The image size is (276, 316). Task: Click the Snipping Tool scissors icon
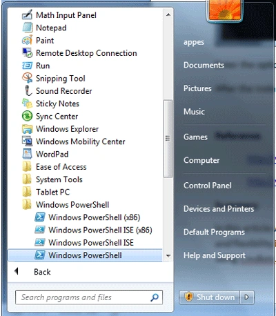pos(27,79)
